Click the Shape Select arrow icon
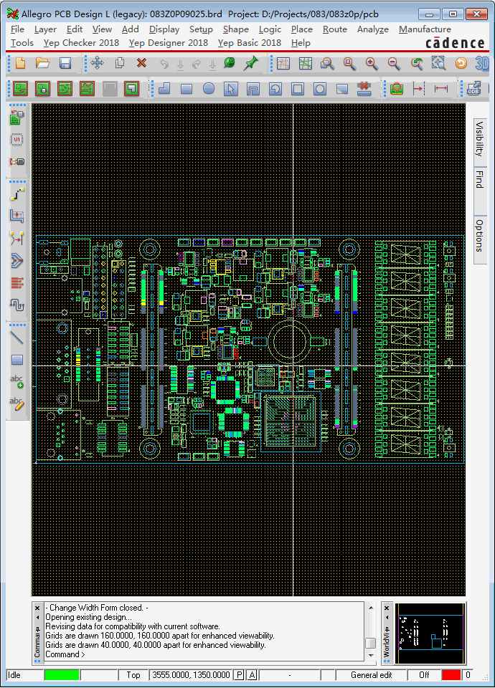Viewport: 495px width, 688px height. click(231, 89)
